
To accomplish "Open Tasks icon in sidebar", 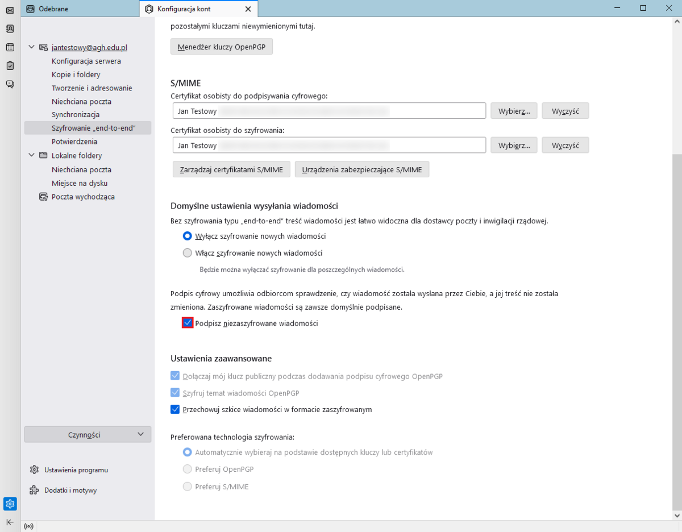I will [x=10, y=65].
